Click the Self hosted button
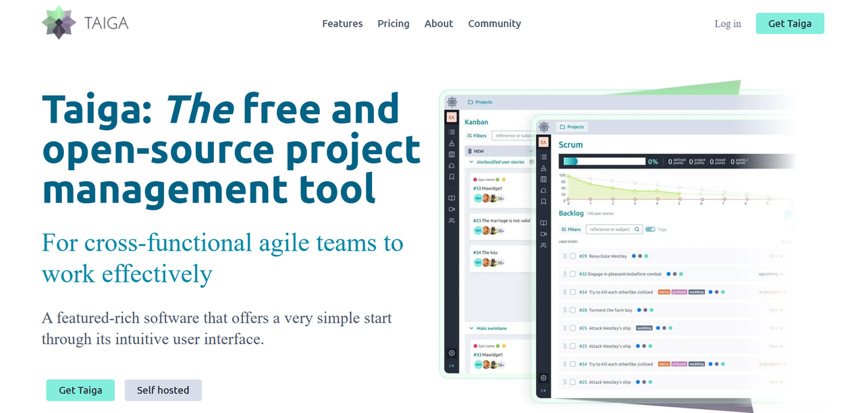Viewport: 864px width, 413px height. point(163,390)
